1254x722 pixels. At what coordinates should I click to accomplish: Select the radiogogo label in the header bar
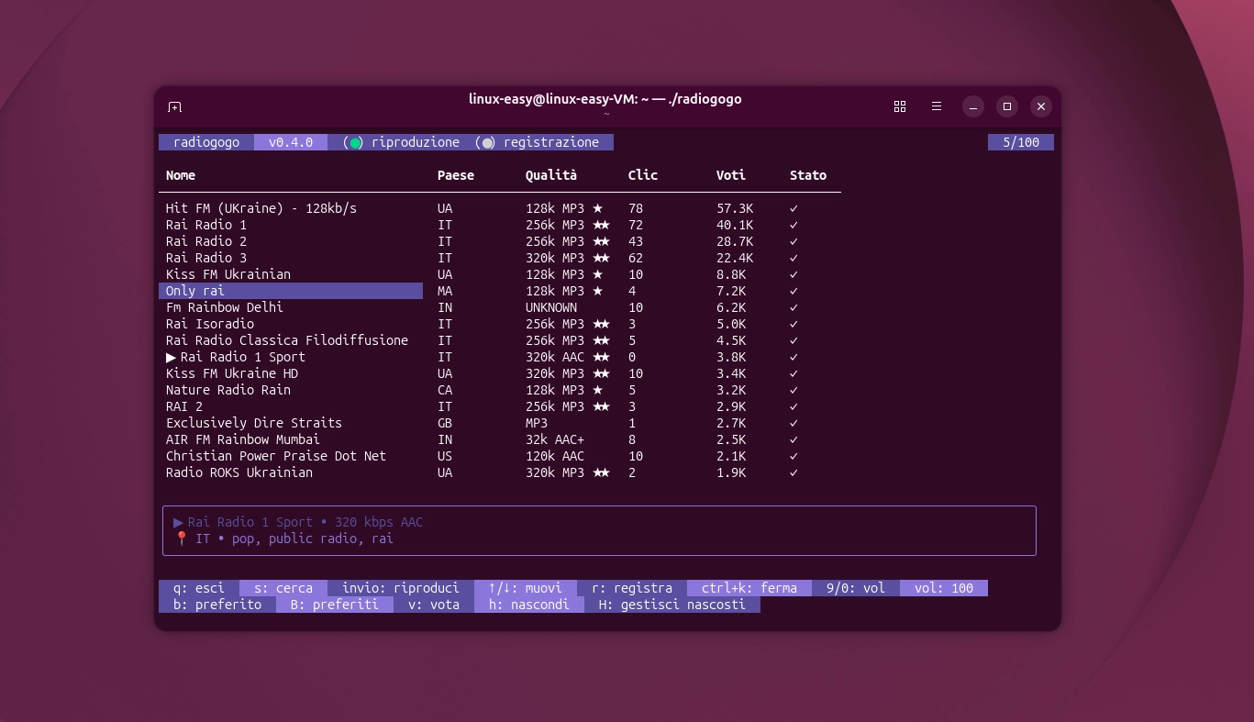(206, 142)
